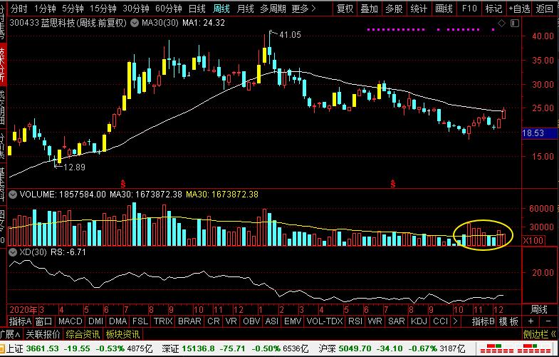Switch to 月线 monthly chart
Screen dimensions: 559x357
click(245, 9)
